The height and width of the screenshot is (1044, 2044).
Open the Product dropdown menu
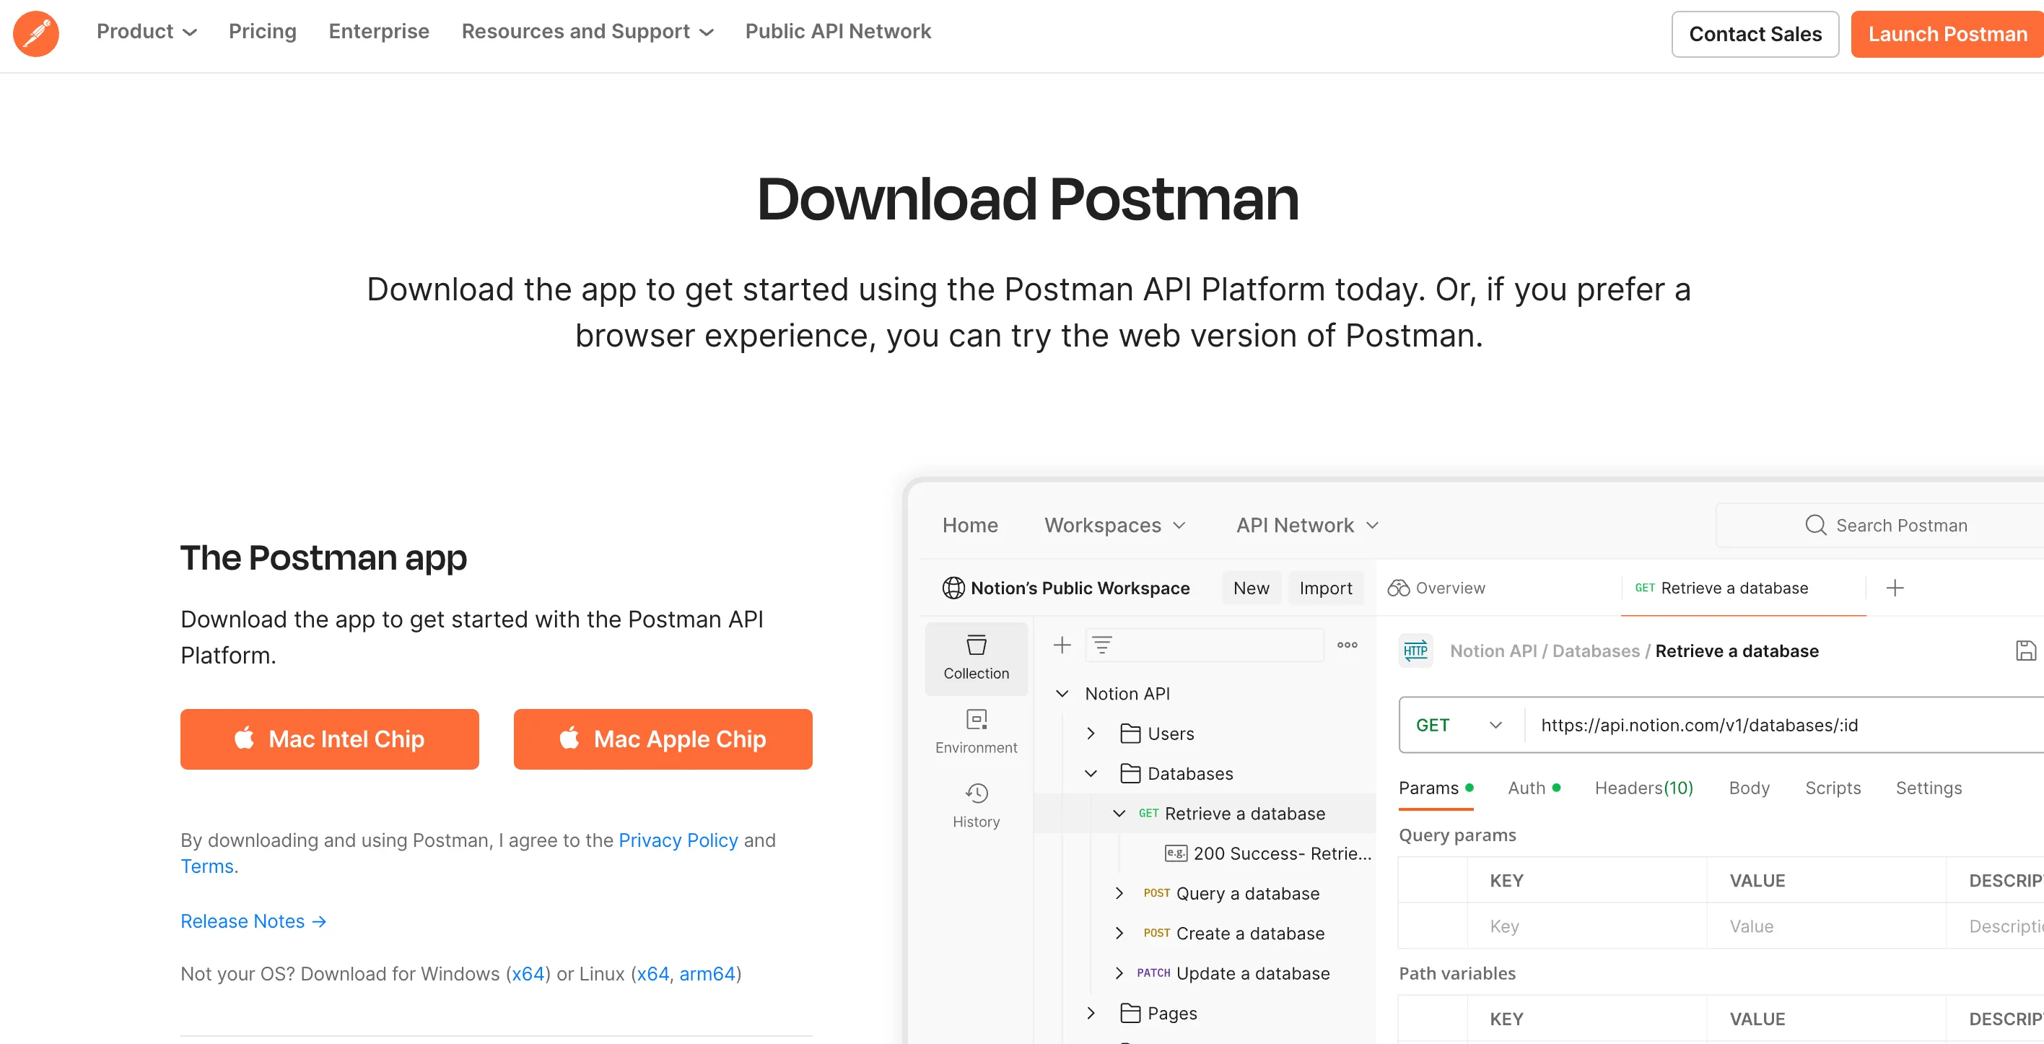(x=146, y=32)
